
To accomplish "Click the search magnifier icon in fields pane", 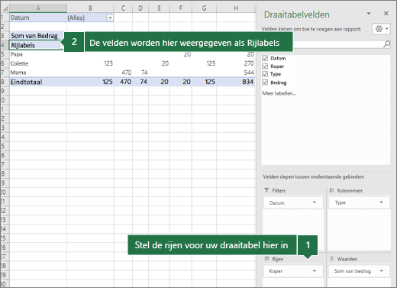I will pyautogui.click(x=386, y=44).
